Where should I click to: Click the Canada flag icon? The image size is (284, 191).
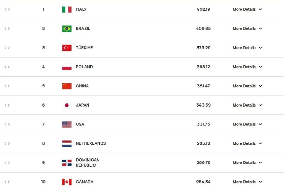(x=67, y=182)
